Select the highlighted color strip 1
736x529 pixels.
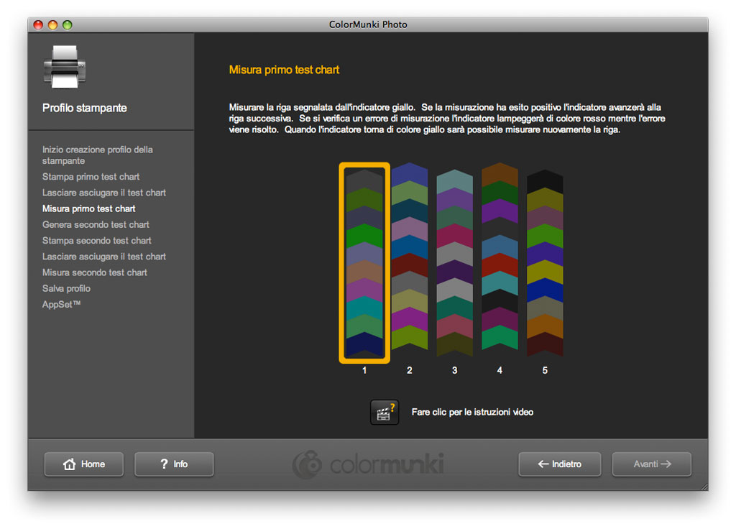(364, 262)
